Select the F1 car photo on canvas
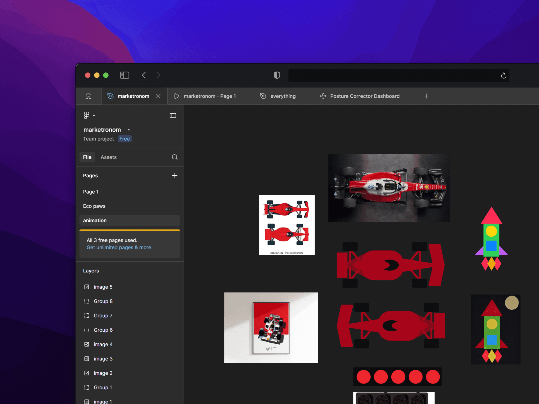This screenshot has width=539, height=404. pyautogui.click(x=389, y=188)
